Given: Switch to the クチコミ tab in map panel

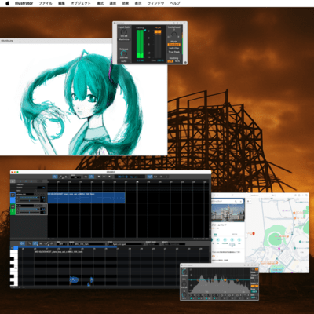Looking at the screenshot, I should (x=235, y=235).
